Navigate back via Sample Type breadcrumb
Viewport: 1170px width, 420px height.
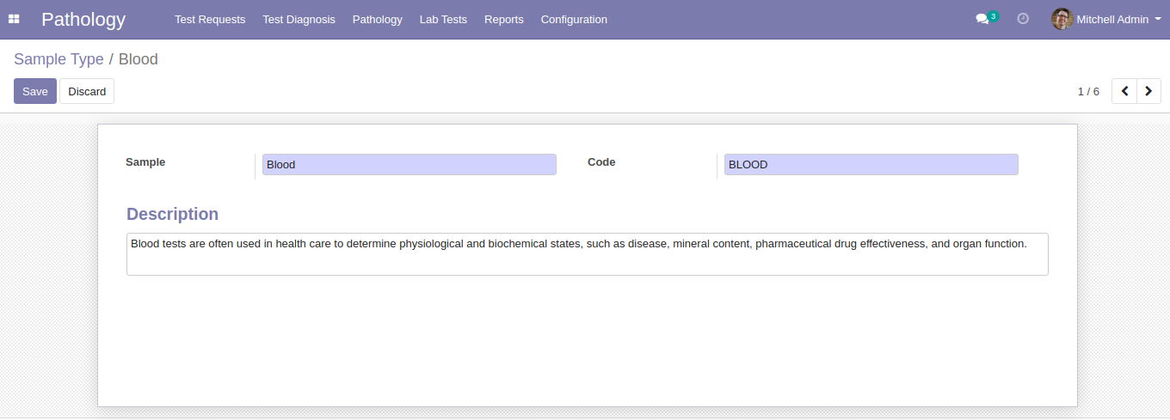58,59
